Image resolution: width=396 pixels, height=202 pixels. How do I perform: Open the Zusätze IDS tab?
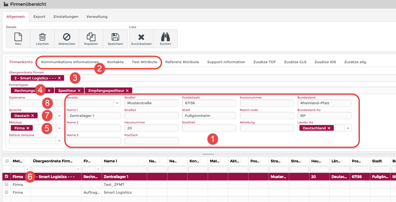coord(325,62)
